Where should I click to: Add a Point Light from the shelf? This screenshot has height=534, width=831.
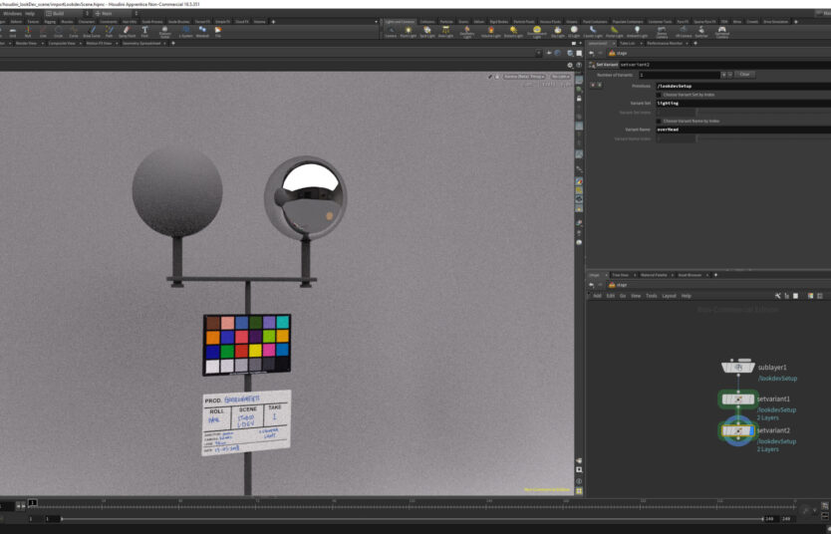point(408,31)
